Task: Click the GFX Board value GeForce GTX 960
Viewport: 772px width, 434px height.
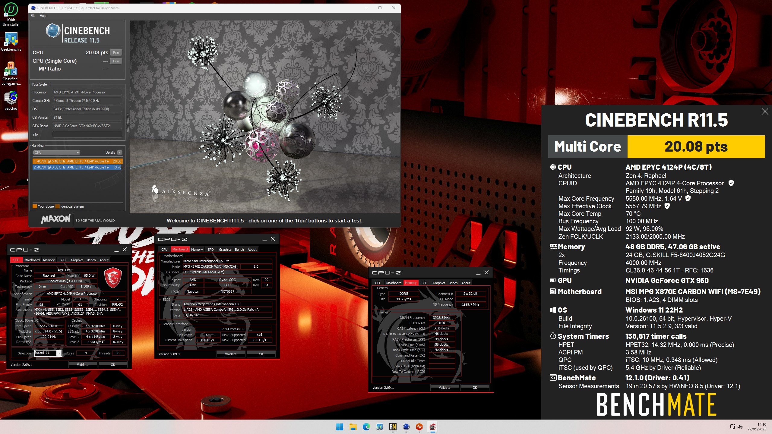Action: [x=87, y=126]
